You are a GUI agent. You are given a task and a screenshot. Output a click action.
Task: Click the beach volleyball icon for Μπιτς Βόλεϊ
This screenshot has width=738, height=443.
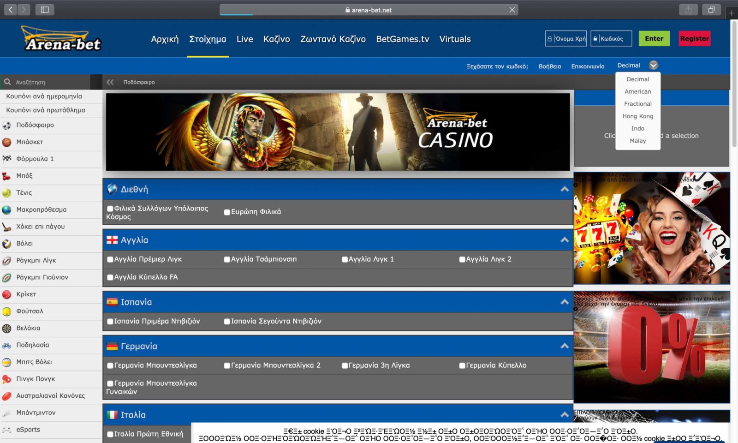[7, 362]
